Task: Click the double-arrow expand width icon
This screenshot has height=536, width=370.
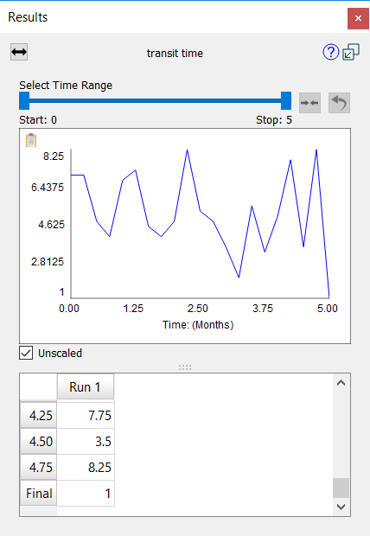Action: (19, 52)
